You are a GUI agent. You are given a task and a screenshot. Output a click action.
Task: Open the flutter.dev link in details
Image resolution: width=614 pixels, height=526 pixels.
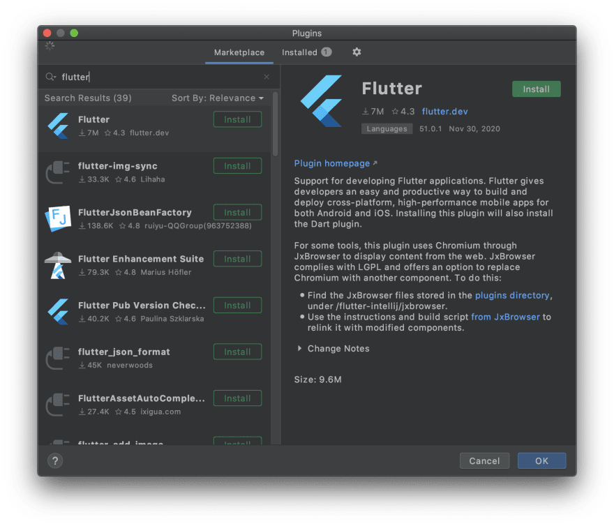(445, 112)
